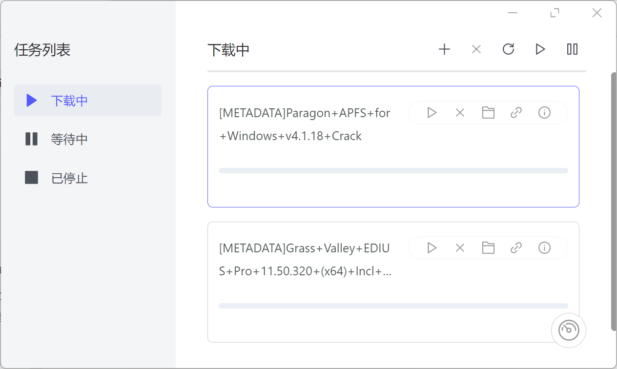Viewport: 617px width, 369px height.
Task: Click the speedometer floating button
Action: pyautogui.click(x=569, y=330)
